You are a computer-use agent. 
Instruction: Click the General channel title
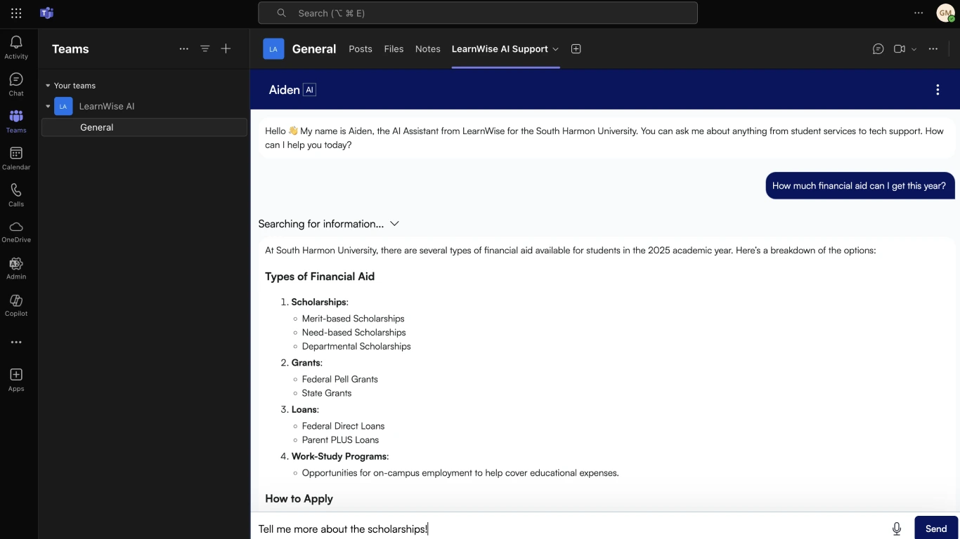click(x=314, y=49)
